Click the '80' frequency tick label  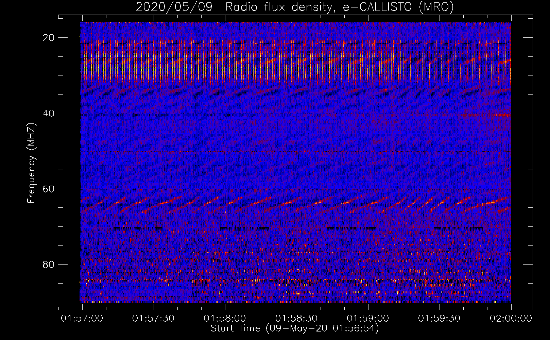point(49,265)
